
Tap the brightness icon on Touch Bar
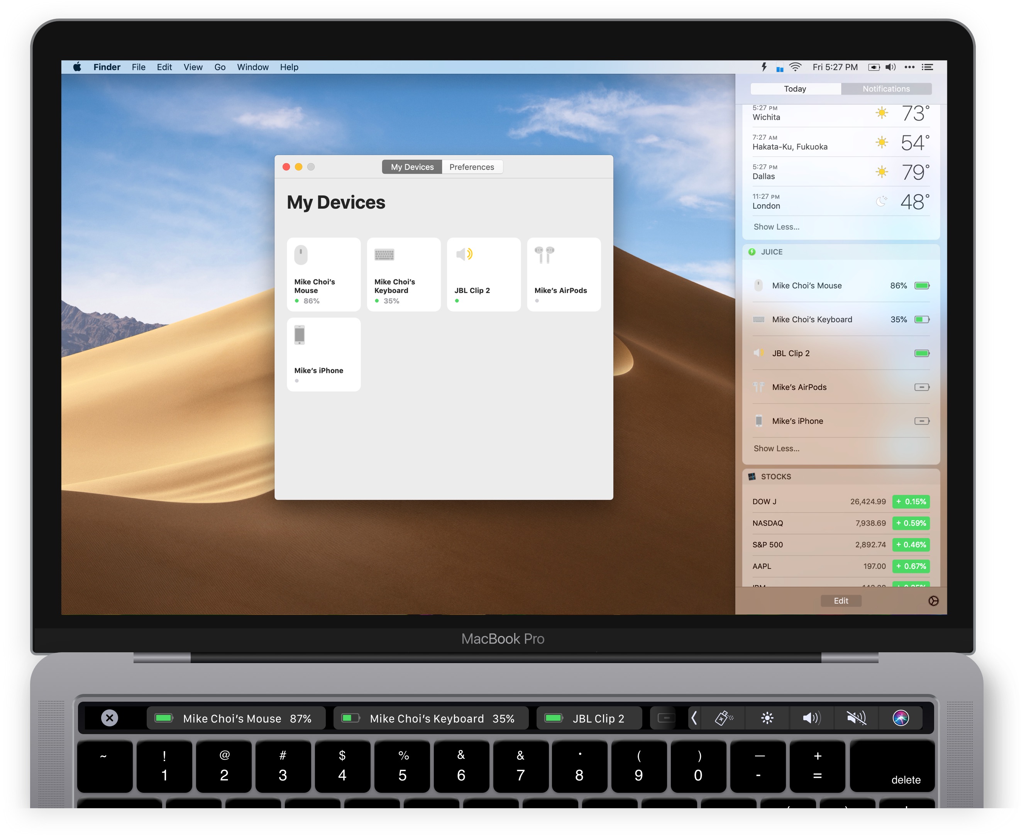pyautogui.click(x=767, y=718)
